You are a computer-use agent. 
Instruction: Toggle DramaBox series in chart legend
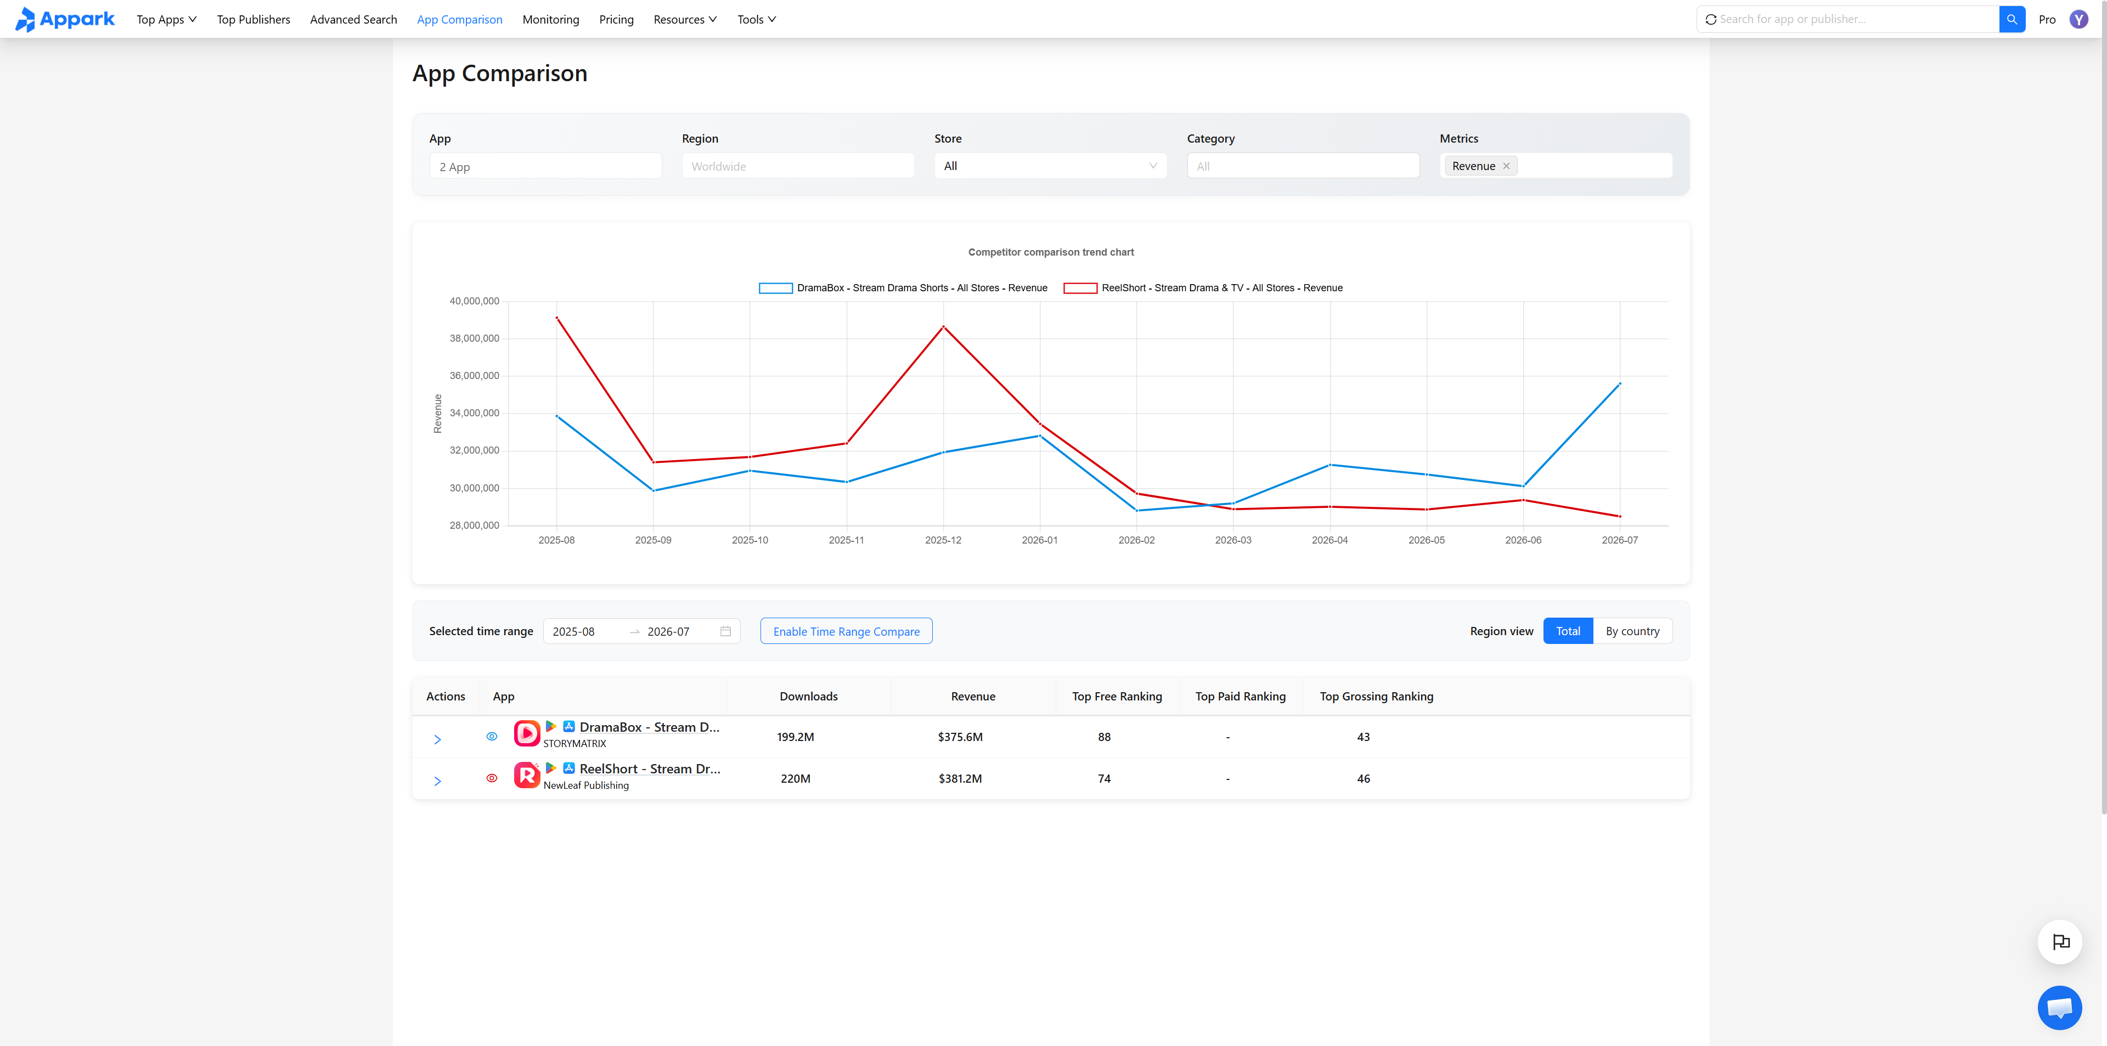point(903,288)
